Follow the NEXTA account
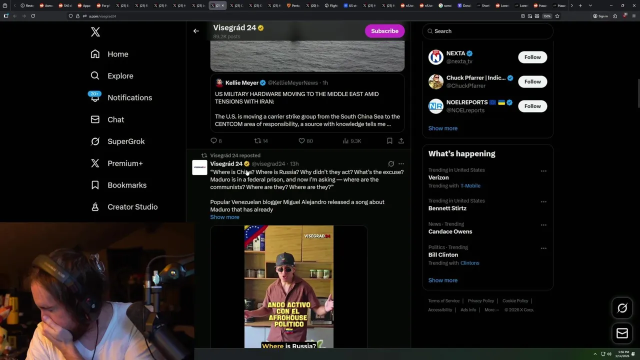 (532, 57)
